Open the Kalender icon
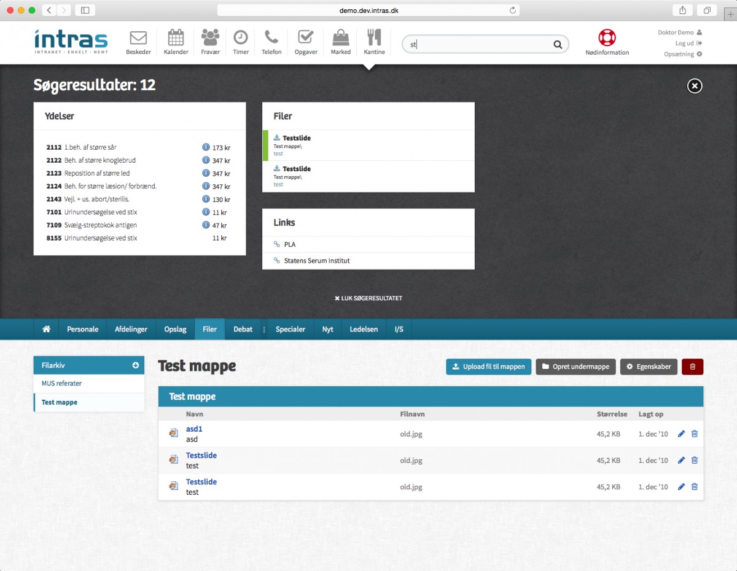 point(176,41)
